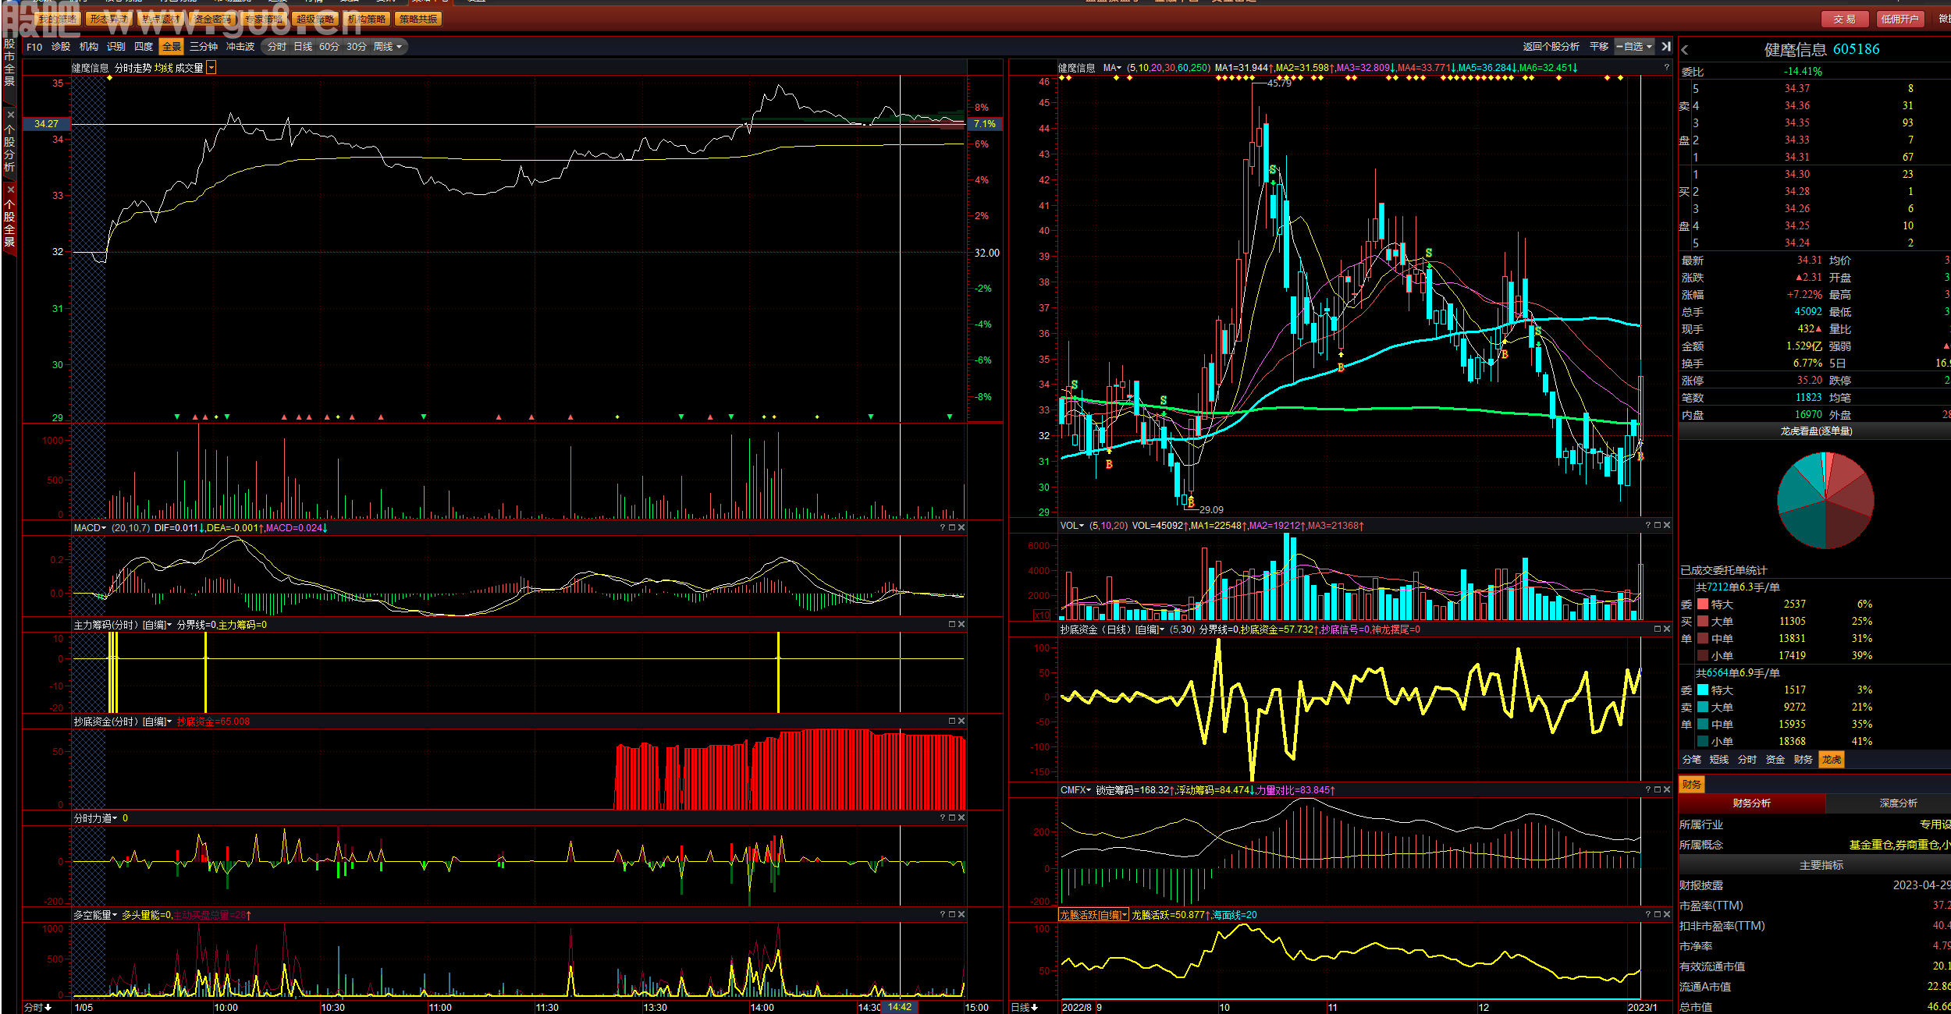This screenshot has width=1951, height=1014.
Task: Click the 交易 trade button
Action: tap(1845, 19)
